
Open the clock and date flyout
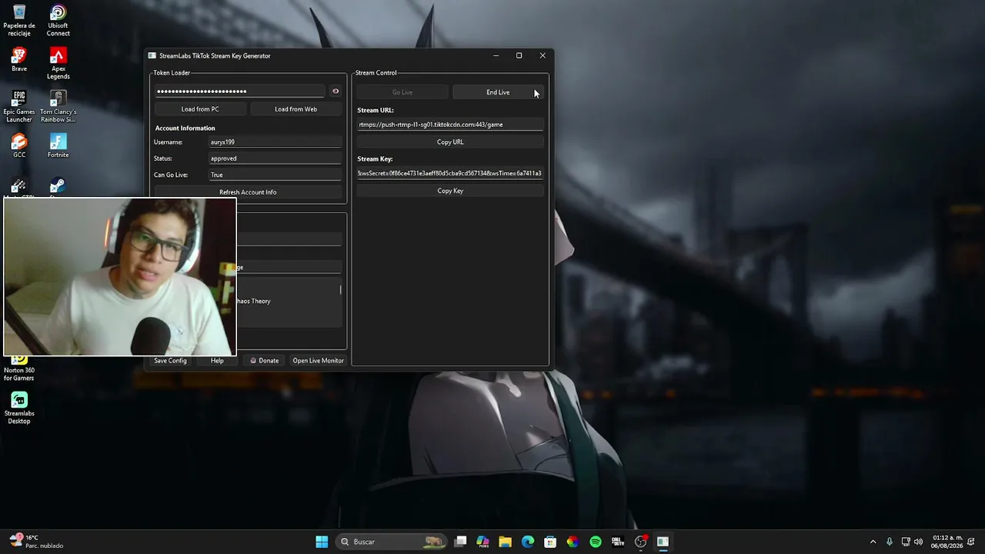947,542
